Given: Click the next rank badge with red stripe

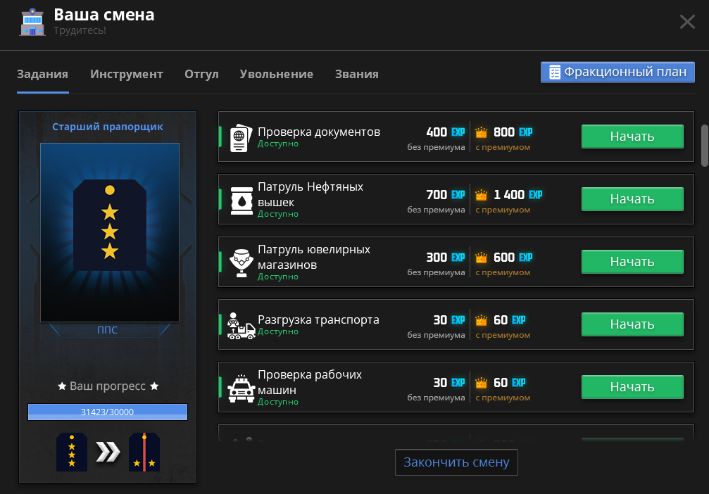Looking at the screenshot, I should tap(144, 452).
